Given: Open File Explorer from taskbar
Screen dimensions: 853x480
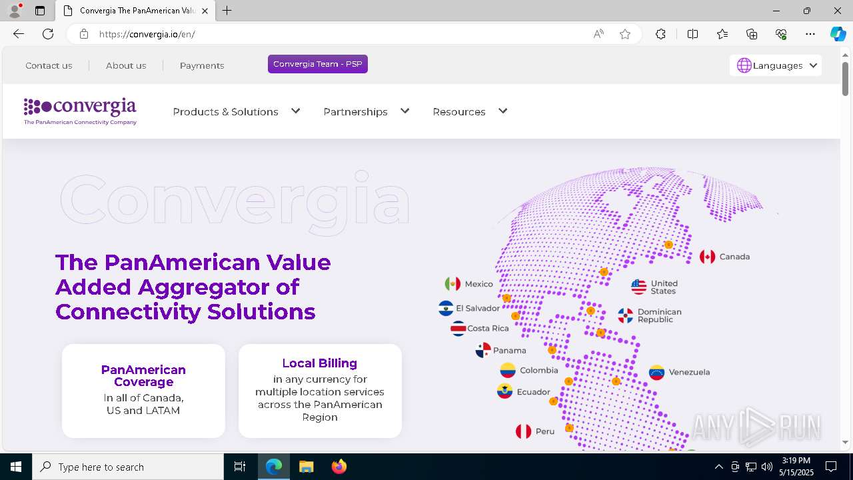Looking at the screenshot, I should click(306, 467).
